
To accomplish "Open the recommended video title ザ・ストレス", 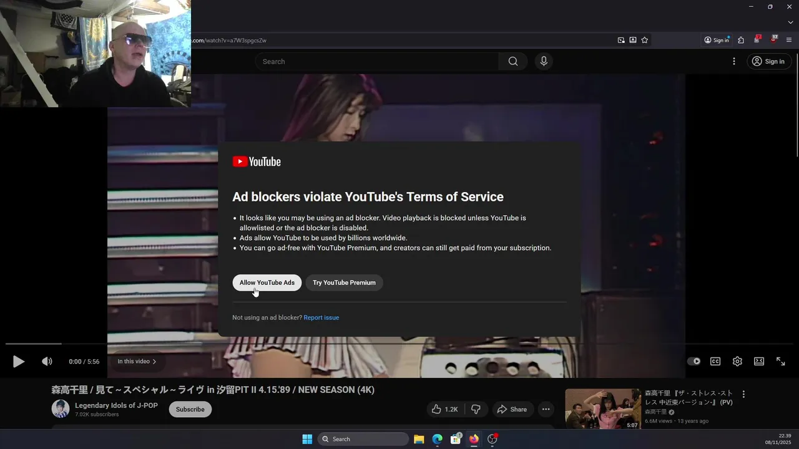I will tap(689, 398).
